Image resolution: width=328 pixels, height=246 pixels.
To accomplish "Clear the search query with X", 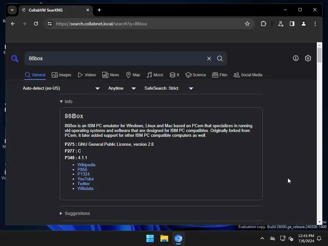I will (209, 59).
